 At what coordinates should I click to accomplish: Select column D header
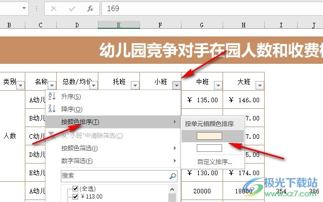click(77, 25)
